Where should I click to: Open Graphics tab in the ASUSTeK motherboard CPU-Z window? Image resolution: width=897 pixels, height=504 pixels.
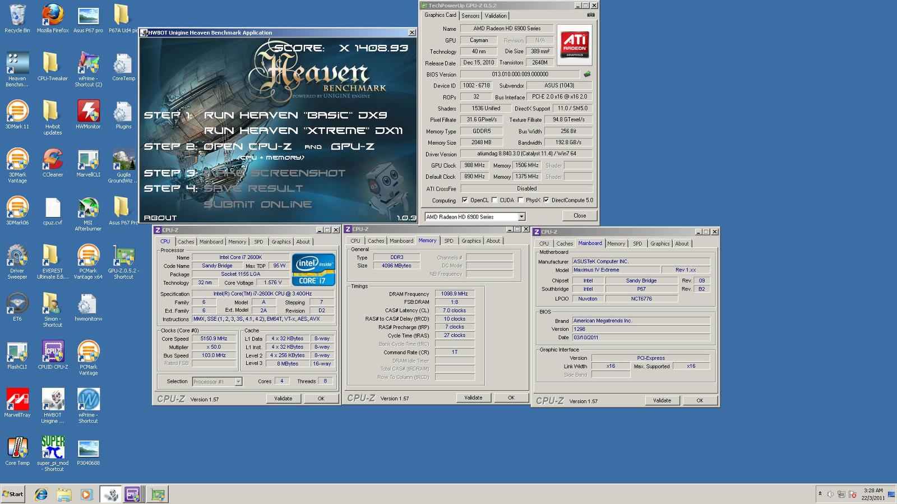click(660, 243)
